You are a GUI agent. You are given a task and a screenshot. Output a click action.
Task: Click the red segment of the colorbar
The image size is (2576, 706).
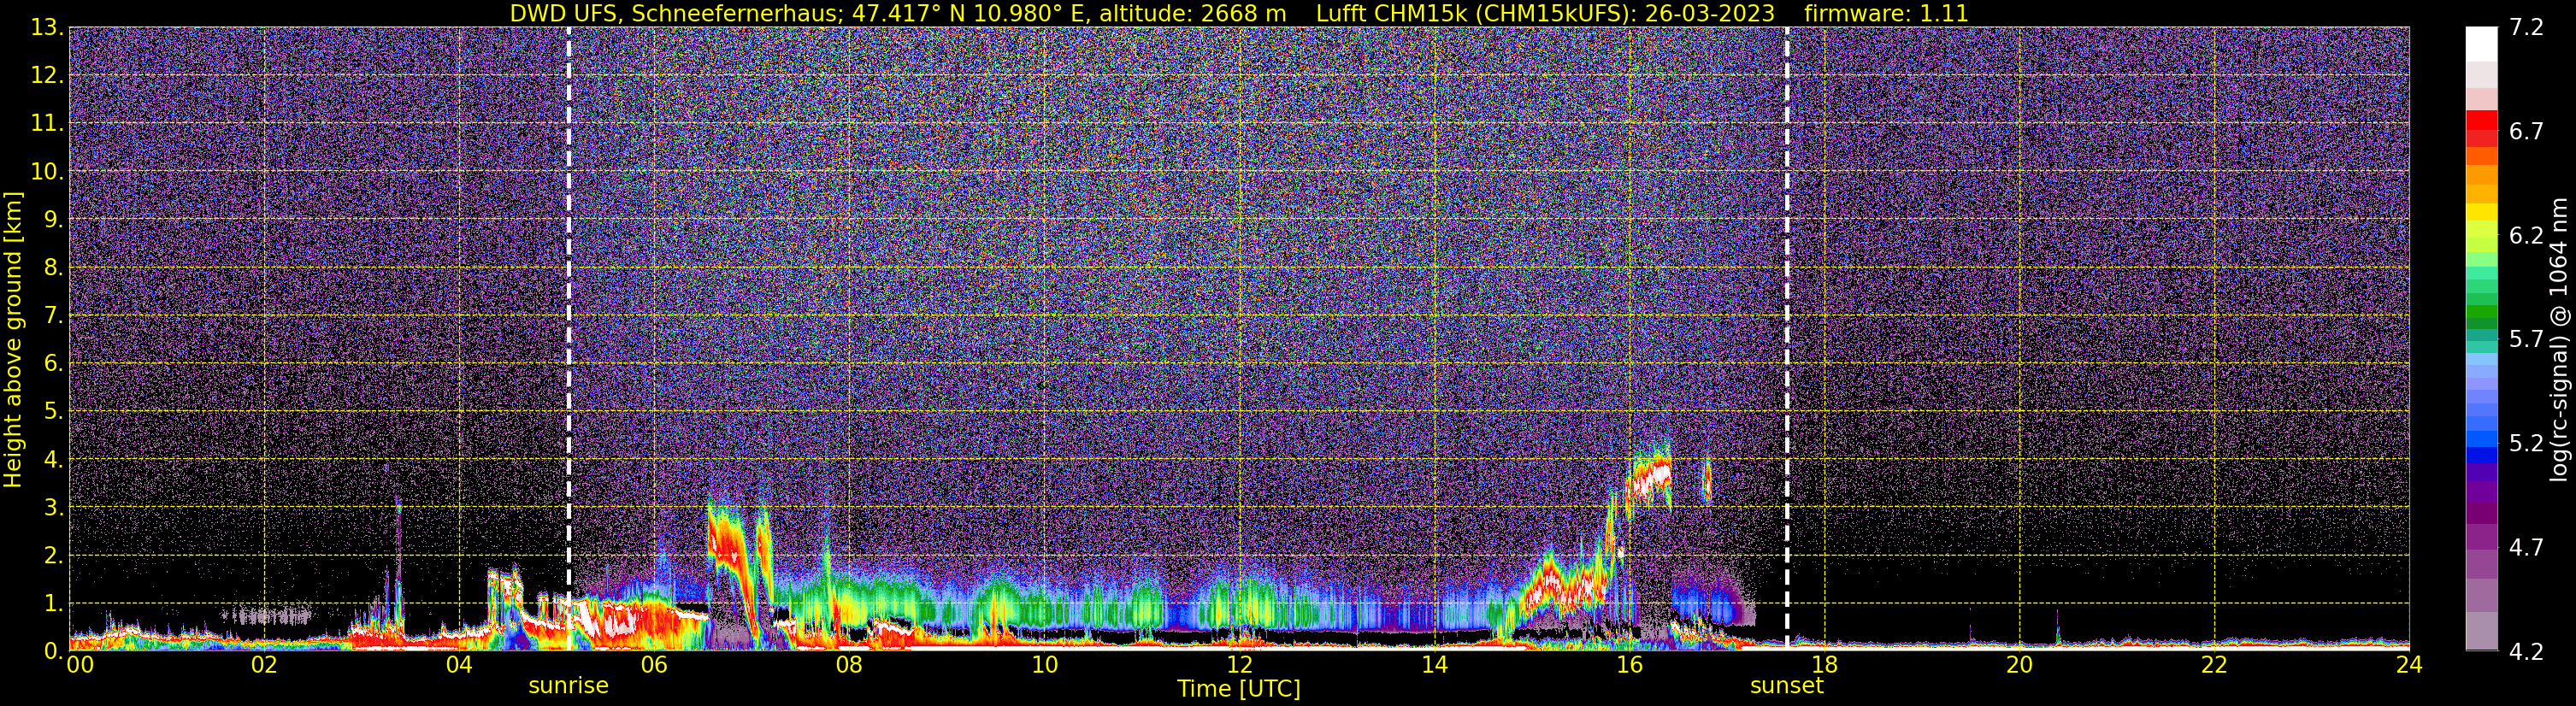pyautogui.click(x=2481, y=120)
